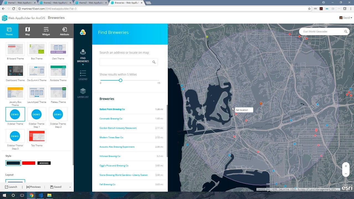Open the Layer List sidebar widget
The height and width of the screenshot is (199, 354).
tap(83, 93)
